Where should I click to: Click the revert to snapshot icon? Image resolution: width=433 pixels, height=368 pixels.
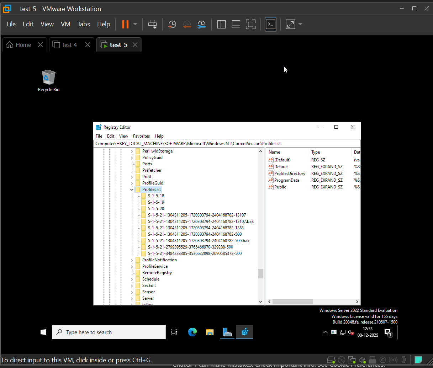(187, 24)
